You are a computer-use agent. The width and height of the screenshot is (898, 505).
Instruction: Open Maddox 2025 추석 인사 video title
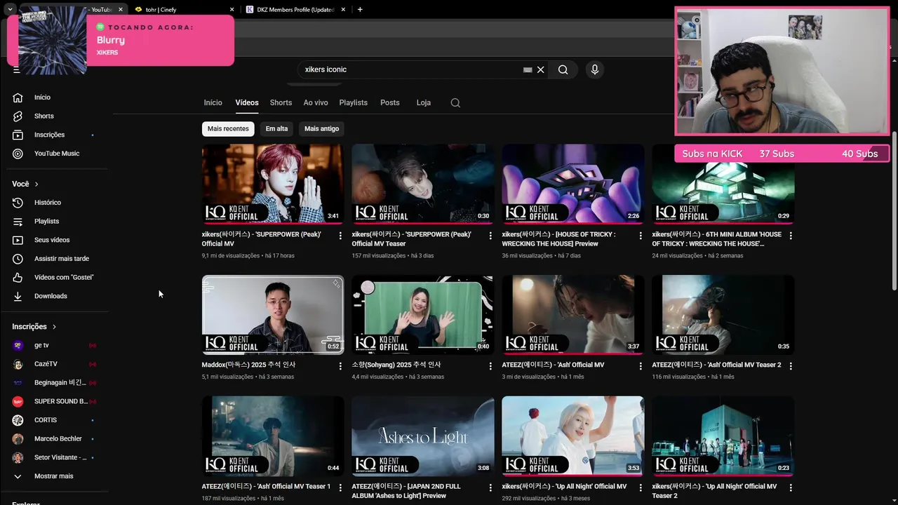click(x=248, y=365)
